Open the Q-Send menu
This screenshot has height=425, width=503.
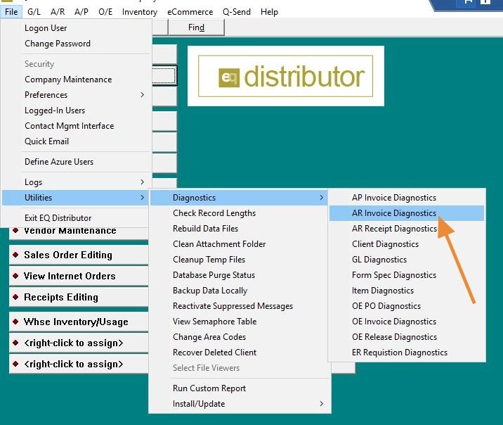237,12
